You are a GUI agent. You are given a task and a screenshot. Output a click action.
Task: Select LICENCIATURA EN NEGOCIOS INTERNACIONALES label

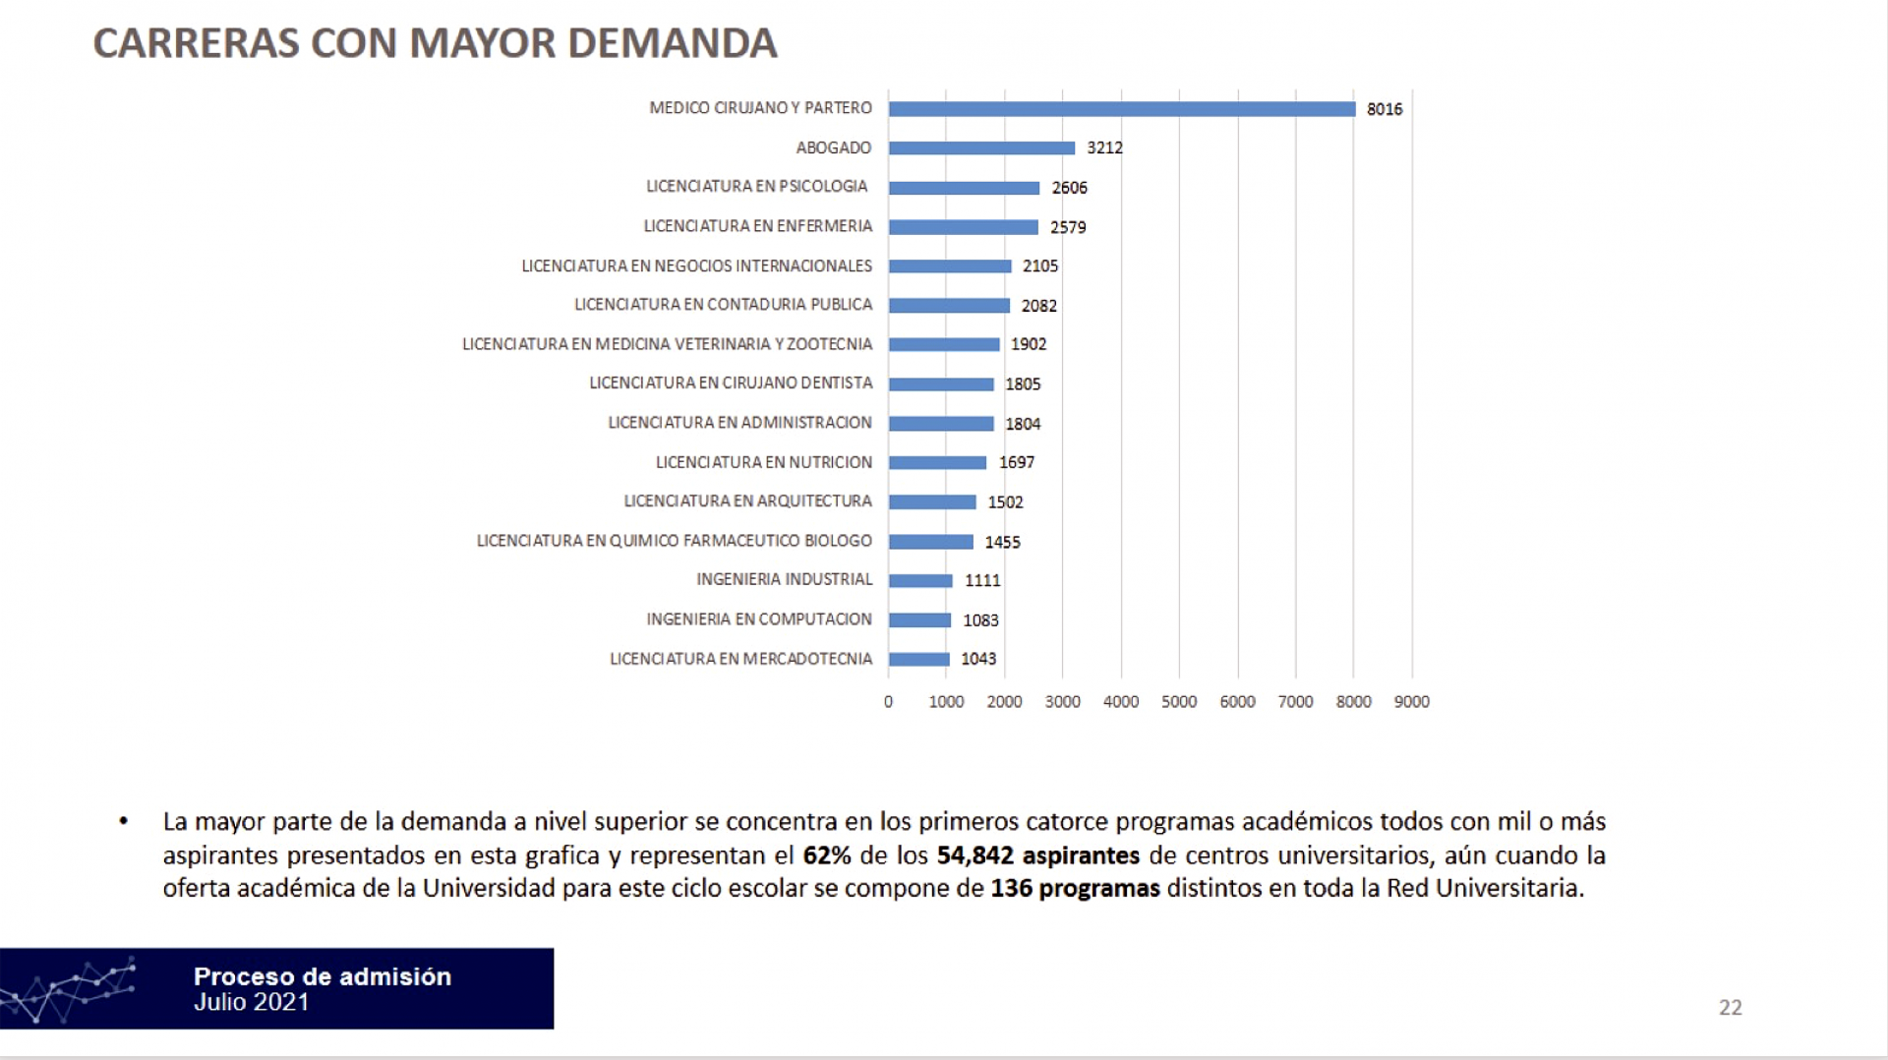click(x=697, y=265)
